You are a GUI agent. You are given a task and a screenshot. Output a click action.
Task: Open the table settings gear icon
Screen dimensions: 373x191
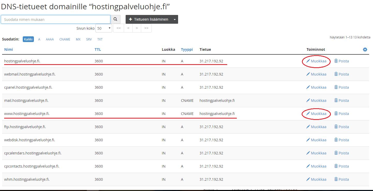coord(365,49)
